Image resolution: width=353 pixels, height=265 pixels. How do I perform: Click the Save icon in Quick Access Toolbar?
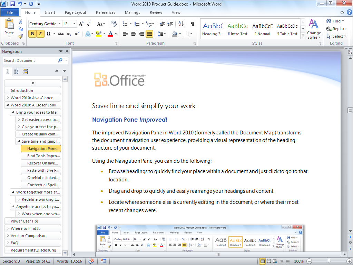(12, 4)
